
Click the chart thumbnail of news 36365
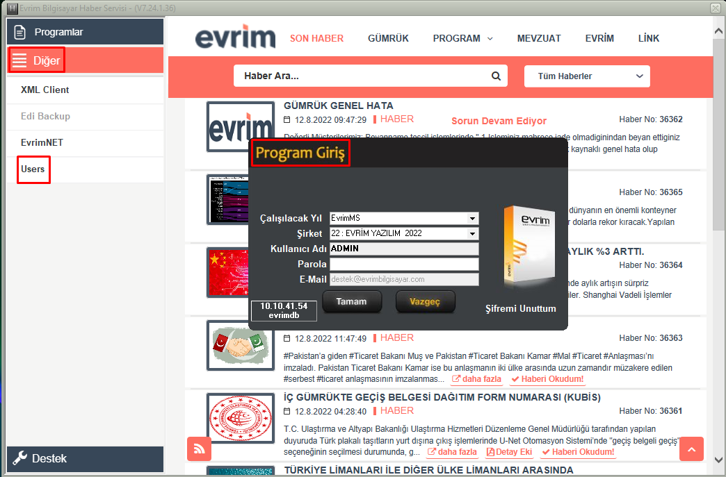pyautogui.click(x=228, y=200)
